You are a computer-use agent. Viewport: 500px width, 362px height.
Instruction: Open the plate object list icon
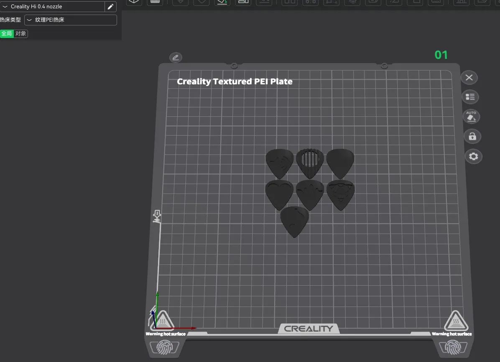(x=470, y=97)
